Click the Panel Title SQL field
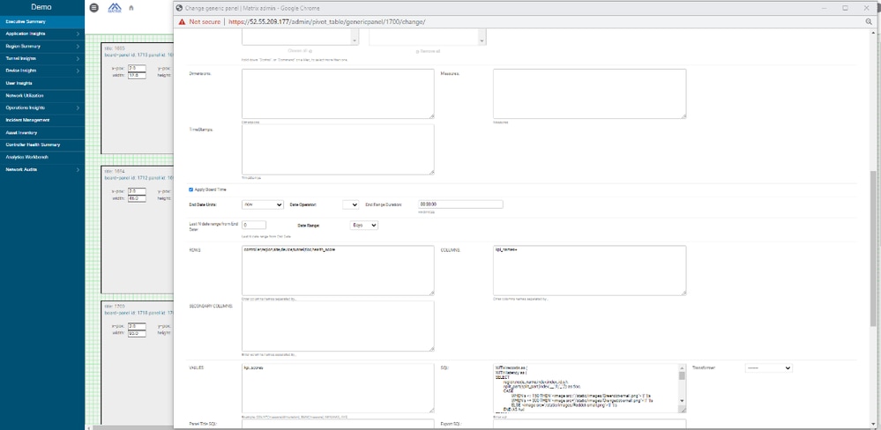 point(338,424)
